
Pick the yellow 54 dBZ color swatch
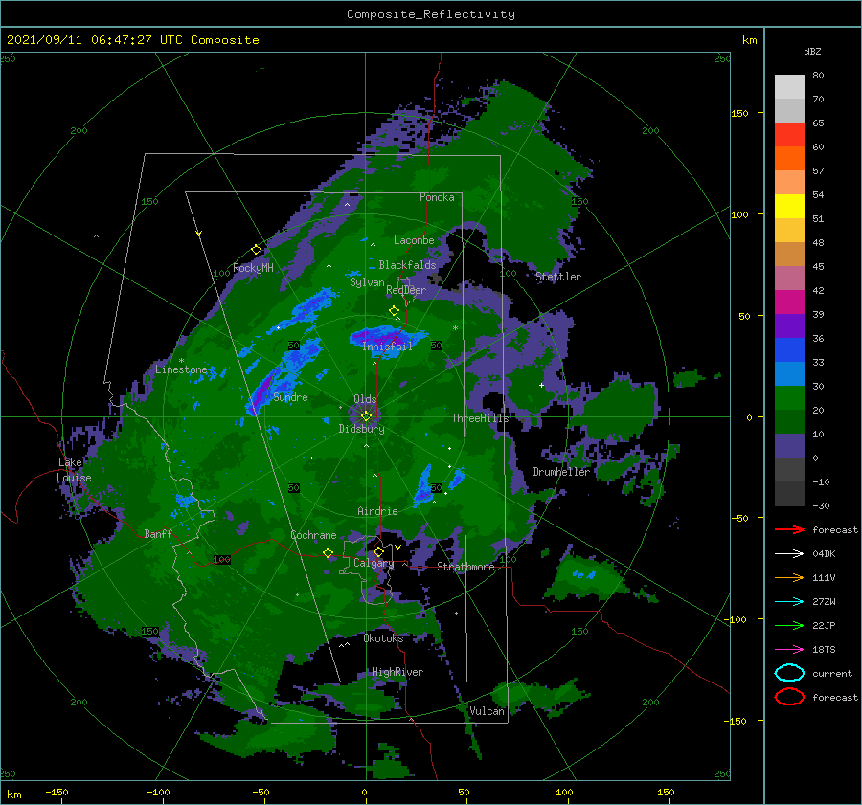click(x=789, y=206)
